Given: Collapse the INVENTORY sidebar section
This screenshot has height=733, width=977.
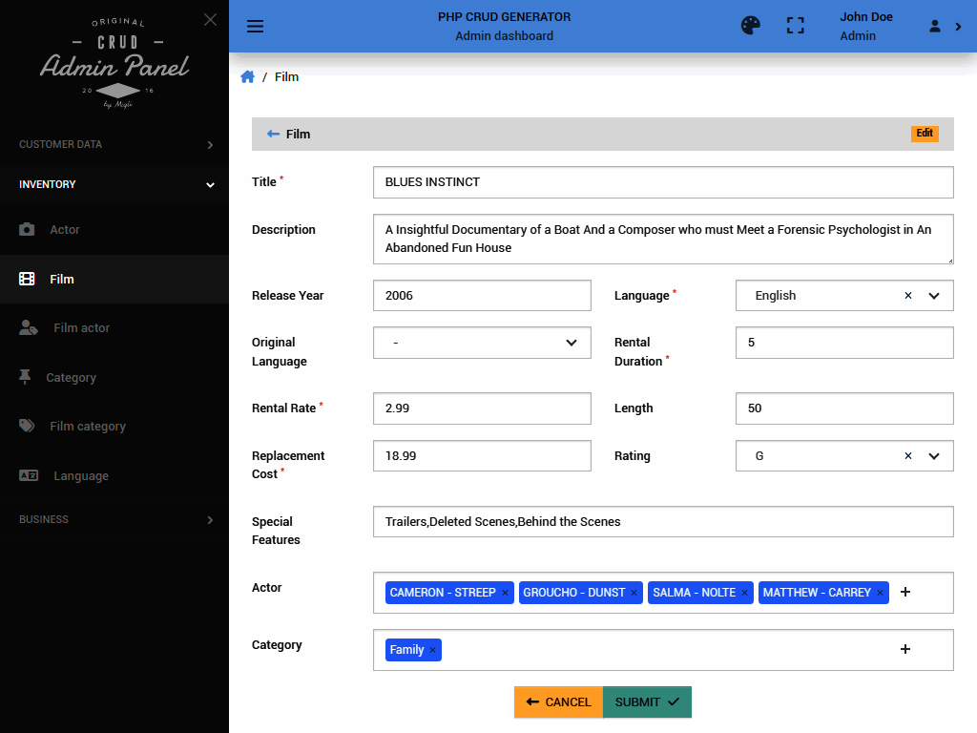Looking at the screenshot, I should (114, 184).
